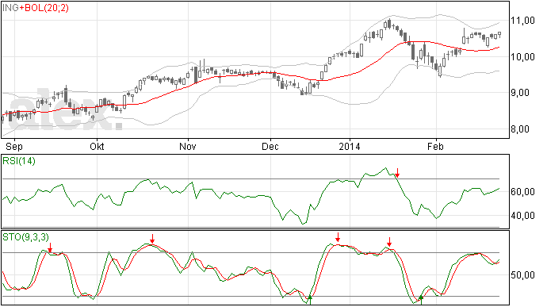Select the 2014 axis label
This screenshot has height=307, width=547.
pos(350,146)
